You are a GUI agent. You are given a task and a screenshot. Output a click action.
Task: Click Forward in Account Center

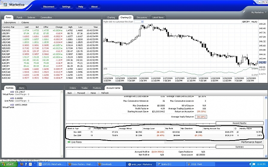pyautogui.click(x=81, y=93)
